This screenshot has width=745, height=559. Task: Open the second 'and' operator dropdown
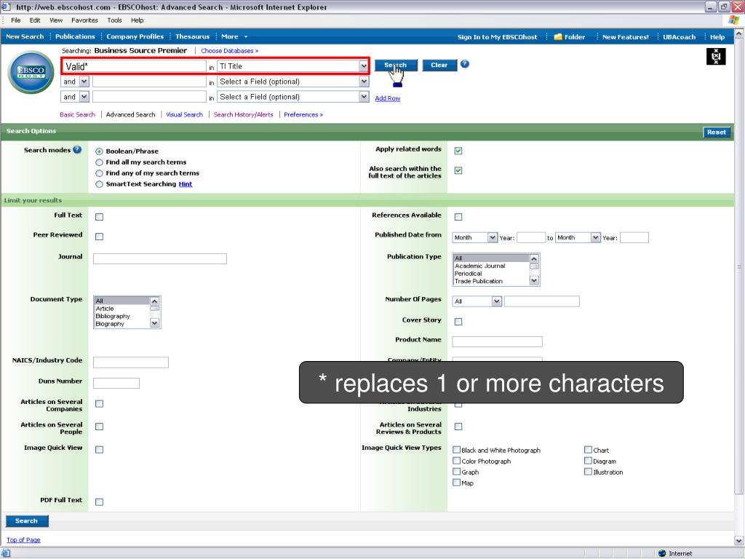click(84, 97)
